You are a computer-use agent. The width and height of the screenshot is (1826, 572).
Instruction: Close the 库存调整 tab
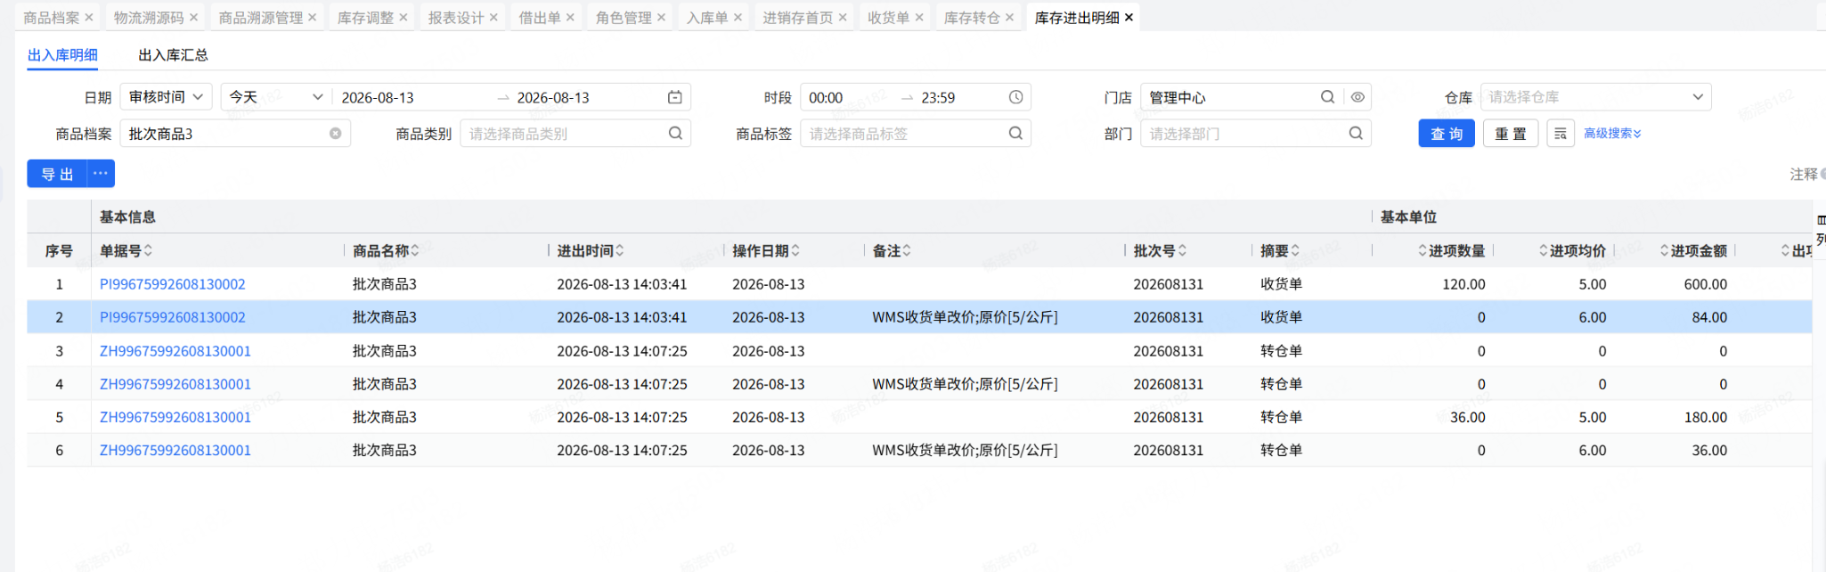tap(404, 18)
